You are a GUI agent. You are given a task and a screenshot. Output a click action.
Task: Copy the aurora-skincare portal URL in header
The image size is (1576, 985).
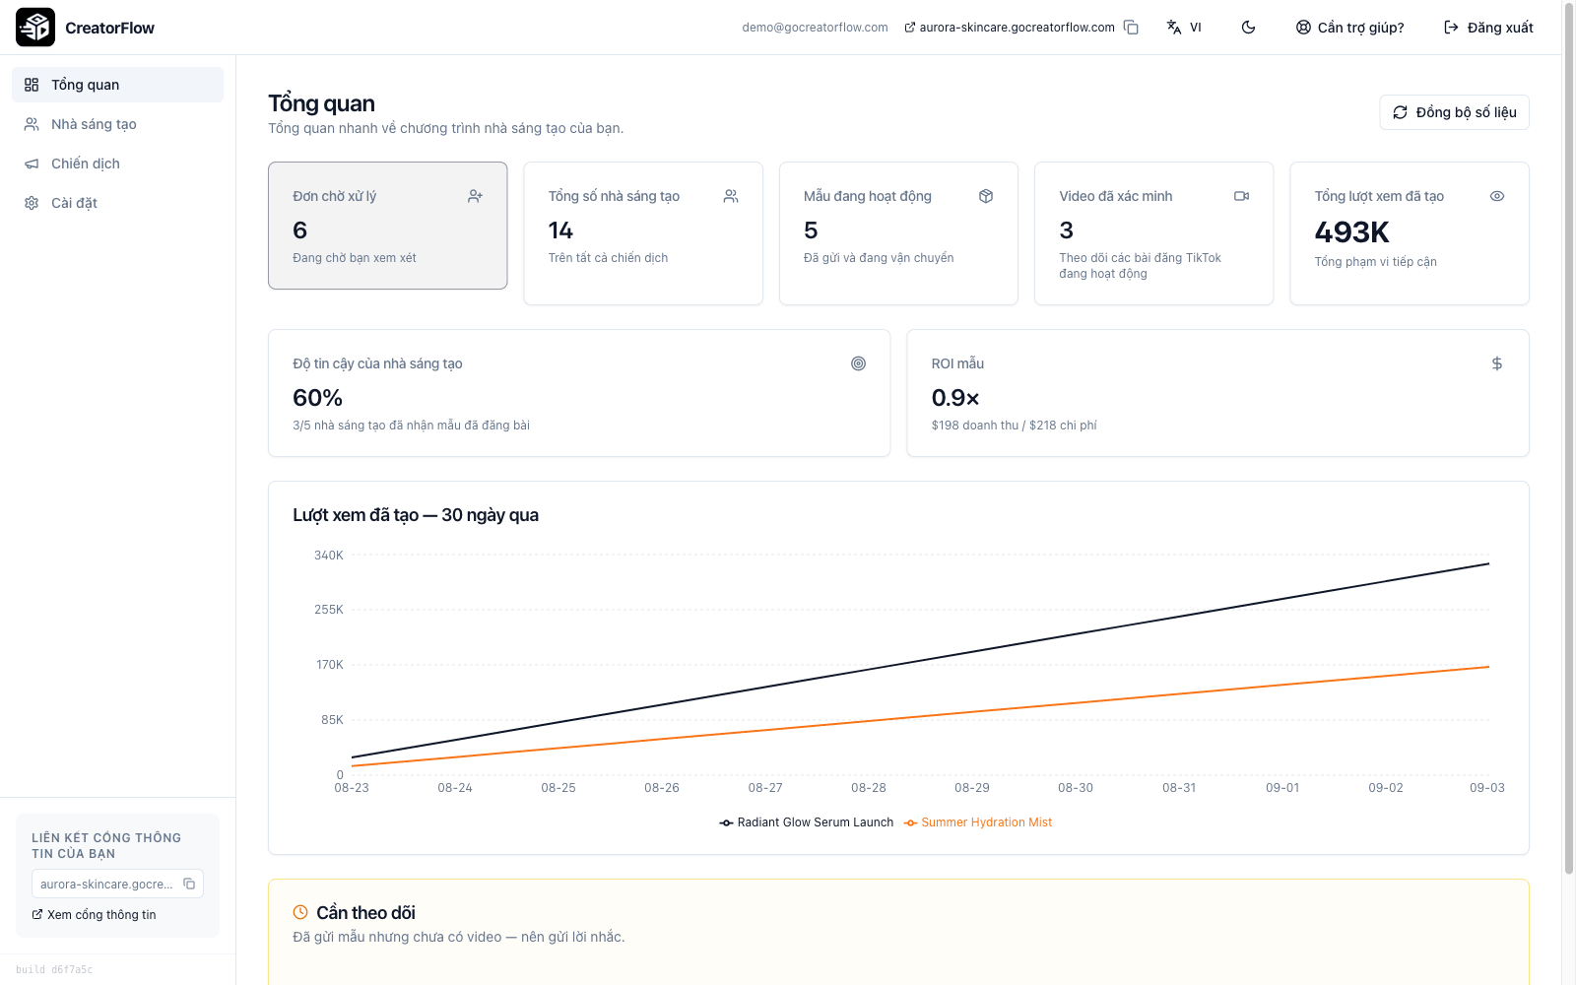click(1131, 28)
